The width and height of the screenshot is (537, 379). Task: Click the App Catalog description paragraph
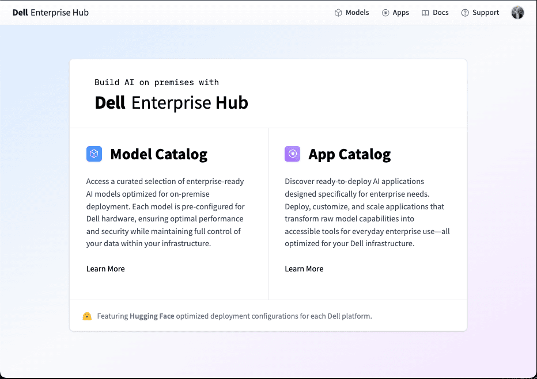[367, 212]
